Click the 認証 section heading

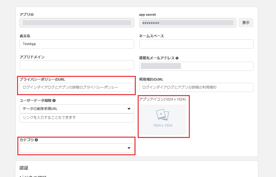[24, 168]
